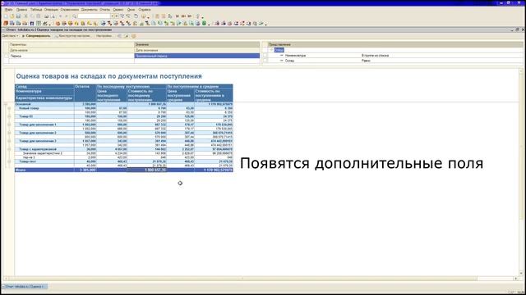This screenshot has height=295, width=526.
Task: Click the report title Оценка товаров на складах
Action: [x=109, y=76]
